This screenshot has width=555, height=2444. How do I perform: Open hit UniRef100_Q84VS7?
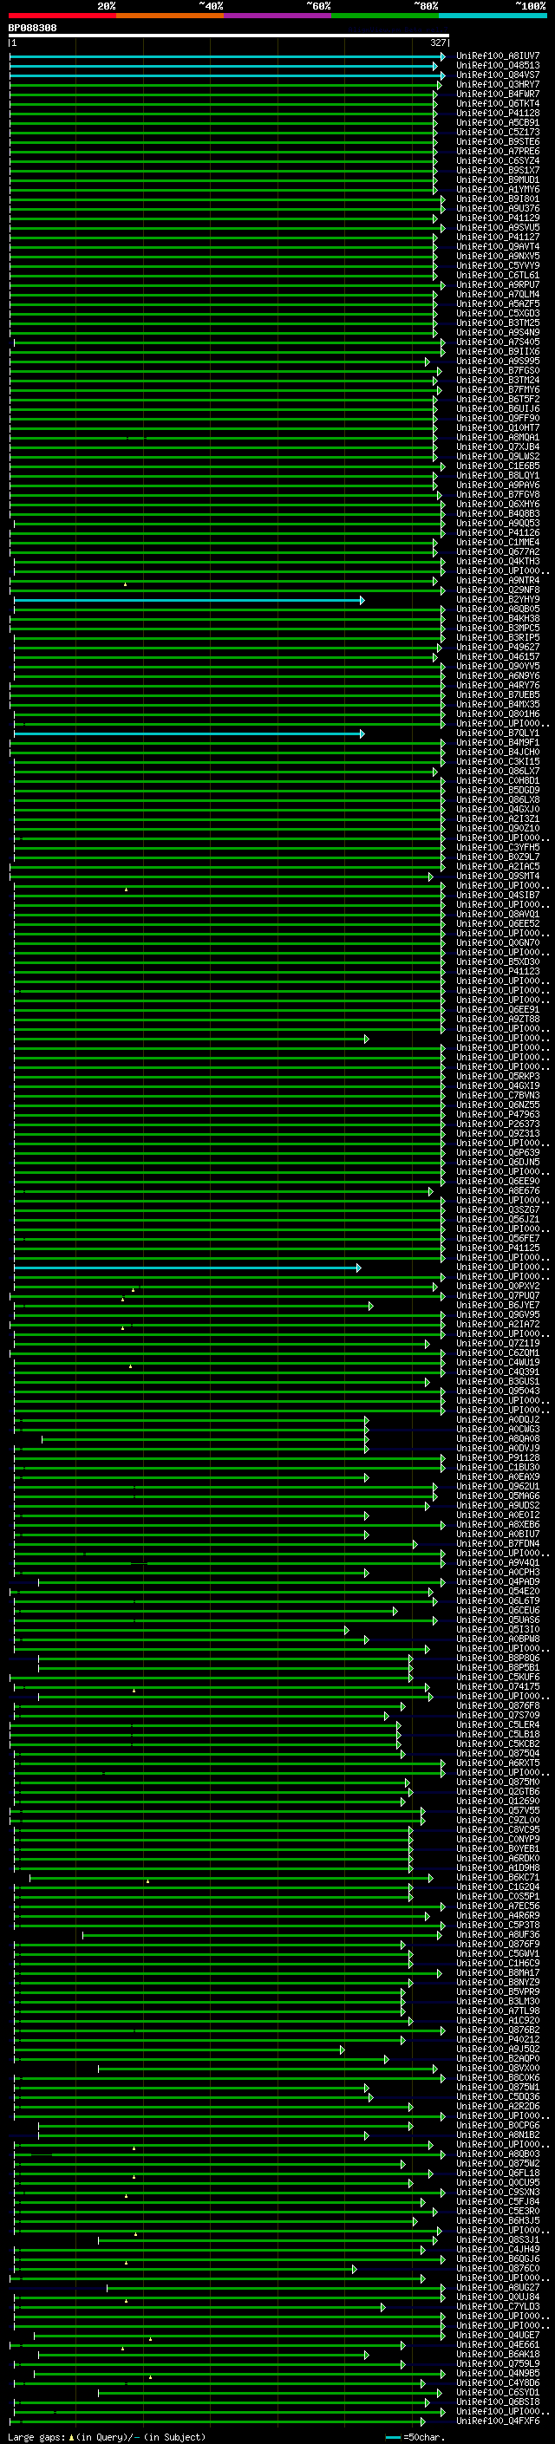click(x=498, y=75)
